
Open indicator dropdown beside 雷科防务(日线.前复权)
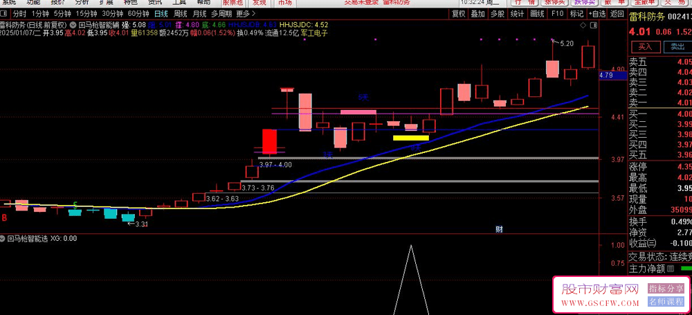point(72,25)
